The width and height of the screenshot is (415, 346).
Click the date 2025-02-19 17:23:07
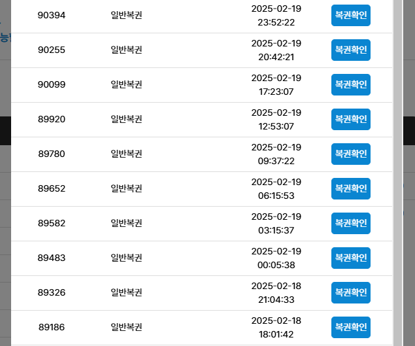point(276,85)
